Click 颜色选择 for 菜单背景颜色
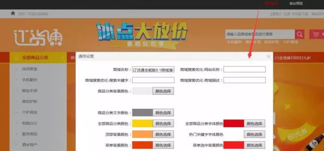The height and width of the screenshot is (151, 324). point(163,145)
